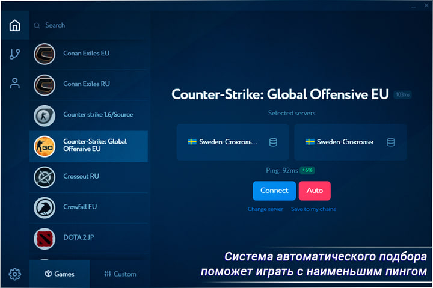Minimize the application window

click(413, 6)
